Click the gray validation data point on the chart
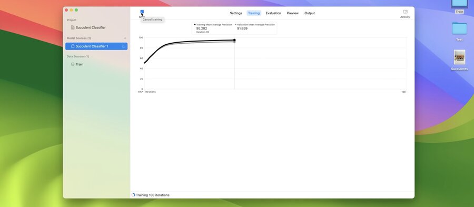This screenshot has height=207, width=474. click(234, 42)
